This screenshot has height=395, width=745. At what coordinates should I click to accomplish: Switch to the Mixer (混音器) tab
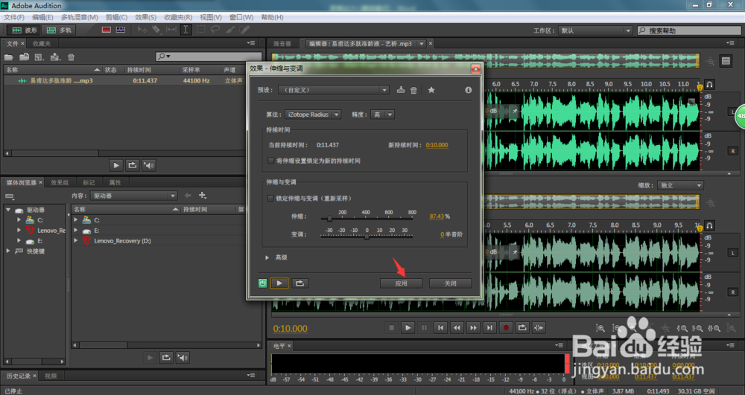pyautogui.click(x=282, y=44)
